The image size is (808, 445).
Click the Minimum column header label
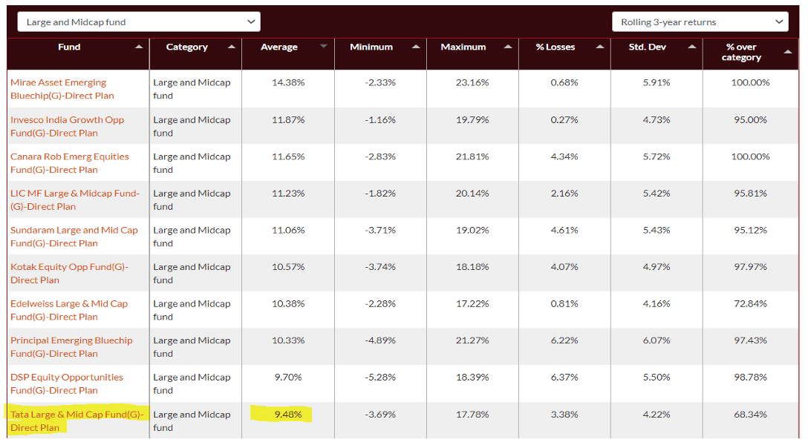coord(371,47)
